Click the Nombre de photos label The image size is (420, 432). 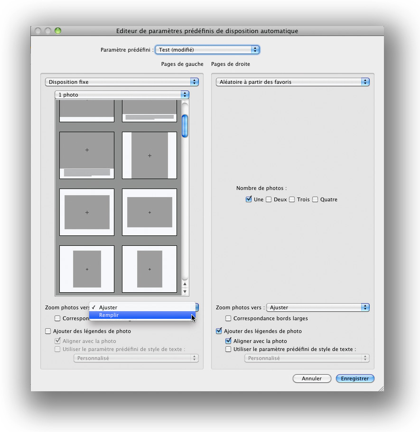(x=261, y=188)
